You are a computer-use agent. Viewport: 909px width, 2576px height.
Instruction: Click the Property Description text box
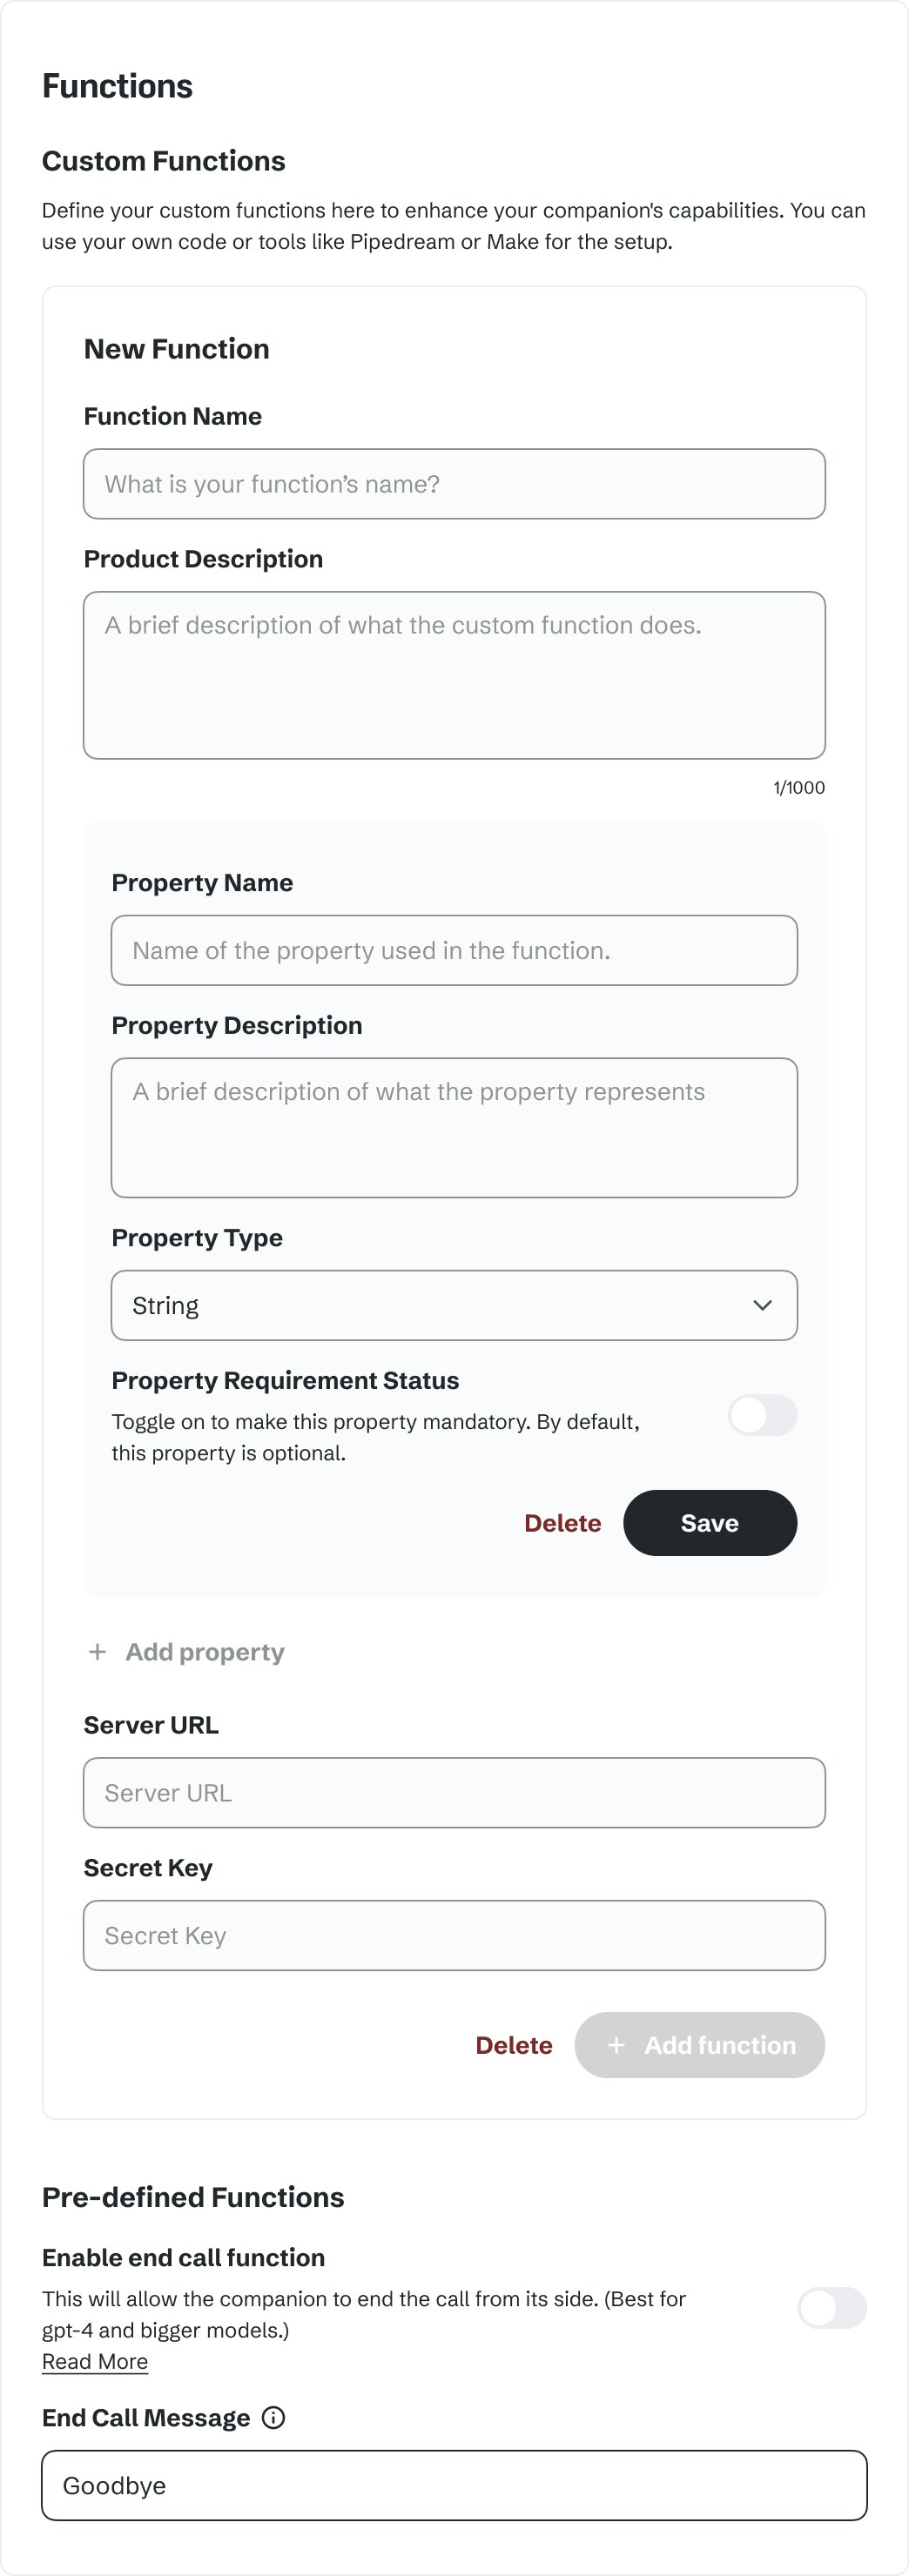454,1127
